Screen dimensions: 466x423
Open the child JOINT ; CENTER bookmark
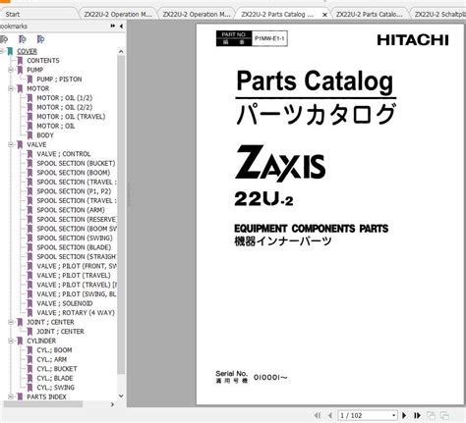(60, 332)
